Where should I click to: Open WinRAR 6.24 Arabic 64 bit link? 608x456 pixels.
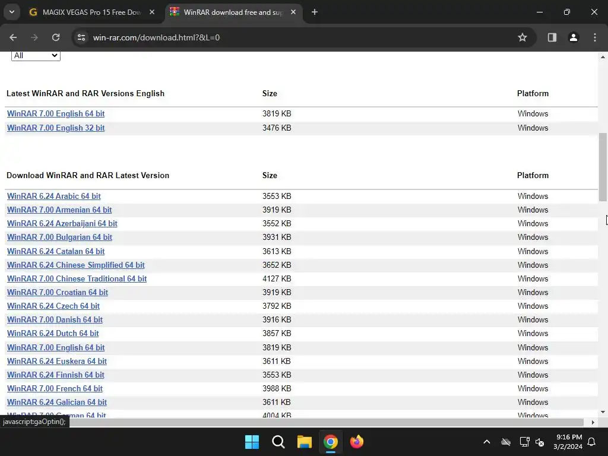coord(54,196)
